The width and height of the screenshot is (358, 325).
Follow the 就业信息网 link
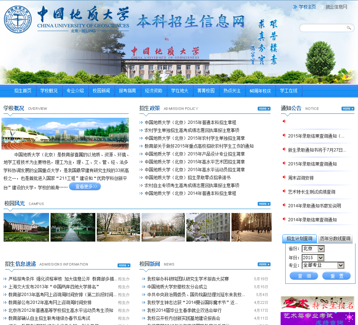click(x=336, y=7)
